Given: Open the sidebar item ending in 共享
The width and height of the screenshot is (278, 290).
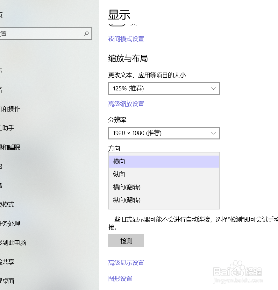Looking at the screenshot, I should click(x=7, y=262).
